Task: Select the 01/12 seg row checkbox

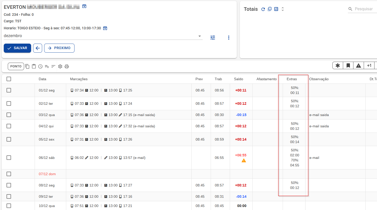Action: pyautogui.click(x=9, y=90)
